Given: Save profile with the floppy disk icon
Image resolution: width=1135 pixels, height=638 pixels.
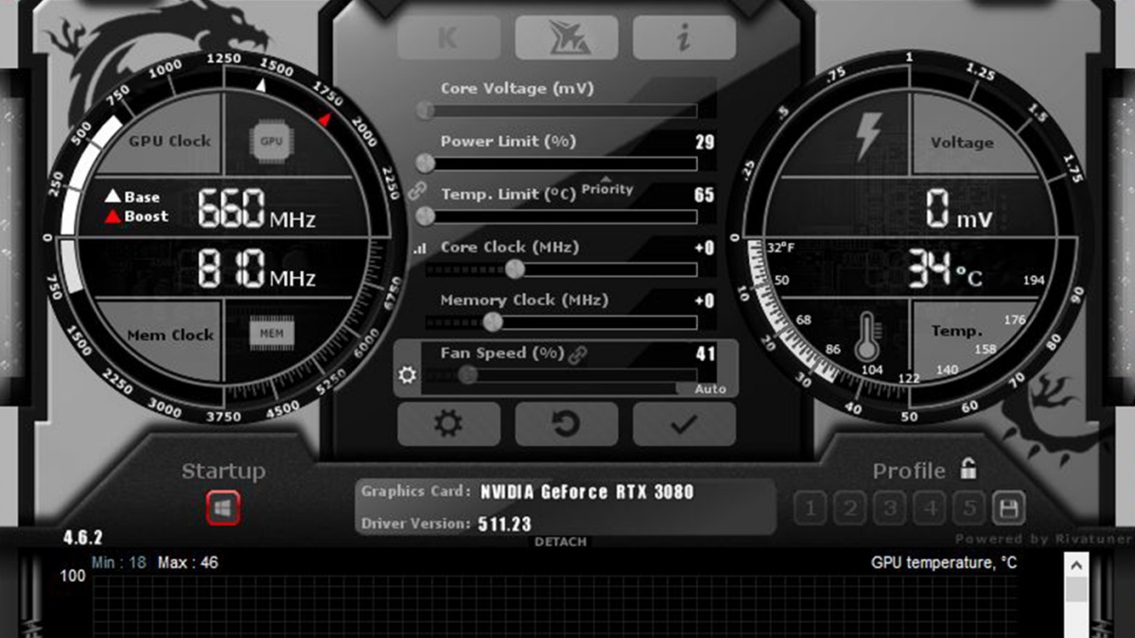Looking at the screenshot, I should pos(1008,509).
